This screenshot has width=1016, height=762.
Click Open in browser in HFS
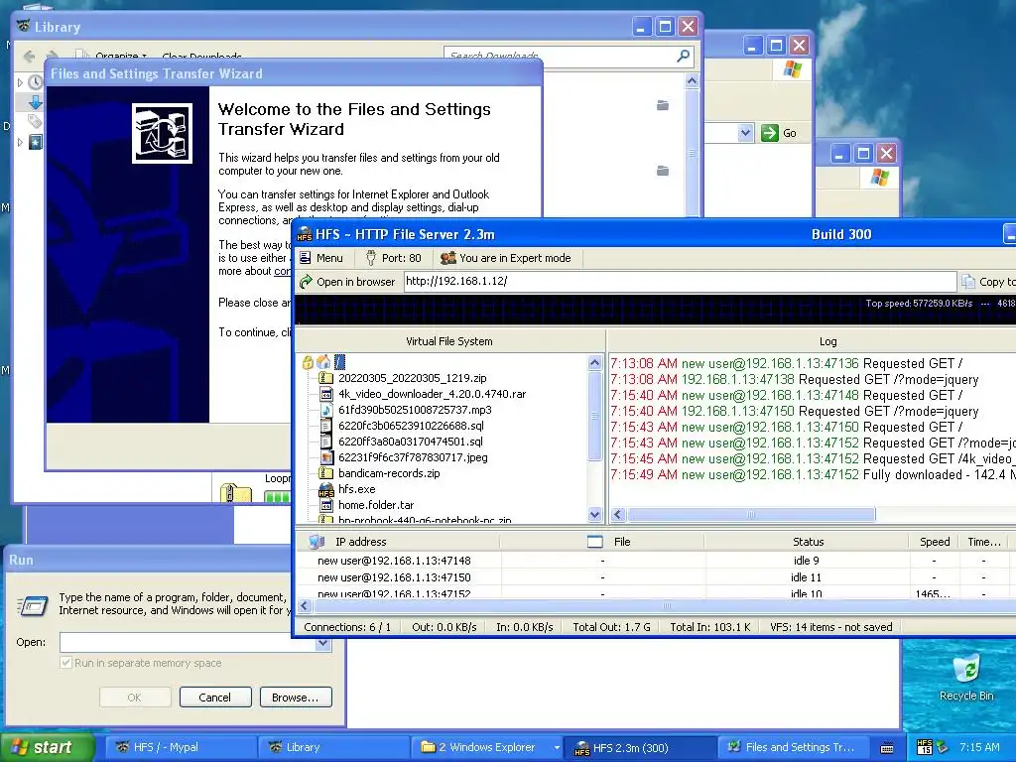pyautogui.click(x=347, y=282)
